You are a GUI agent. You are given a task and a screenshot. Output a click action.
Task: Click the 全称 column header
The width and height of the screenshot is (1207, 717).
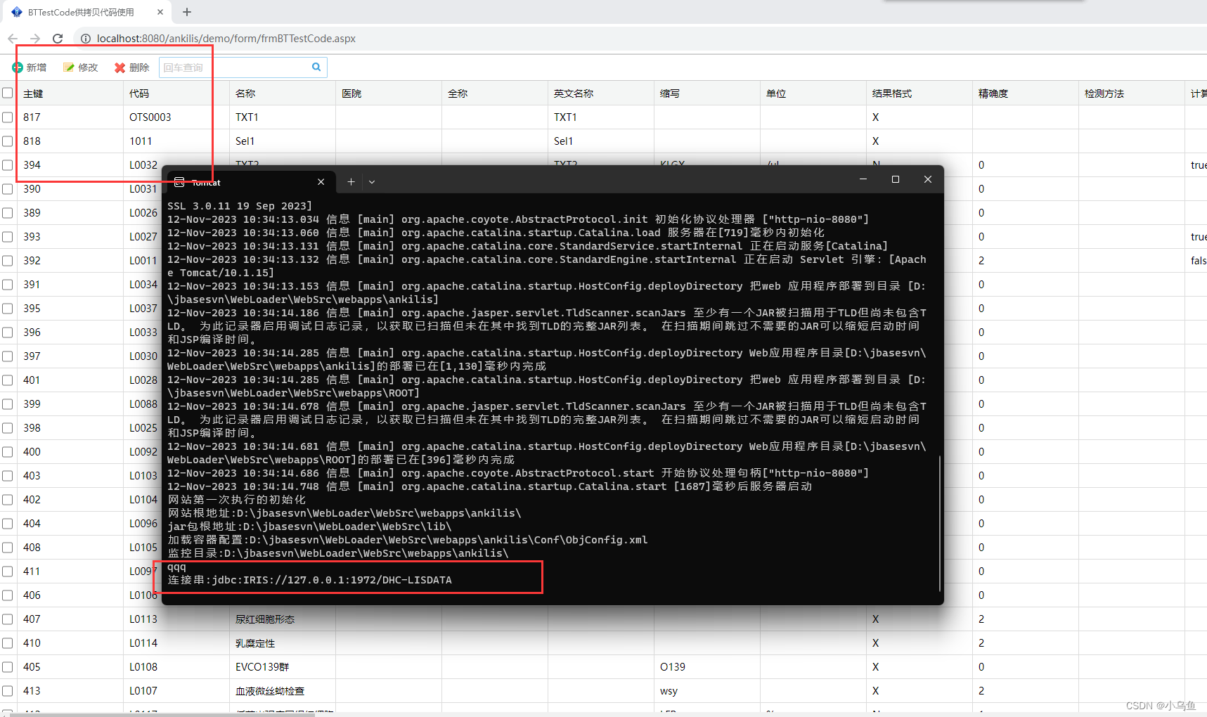click(x=495, y=93)
